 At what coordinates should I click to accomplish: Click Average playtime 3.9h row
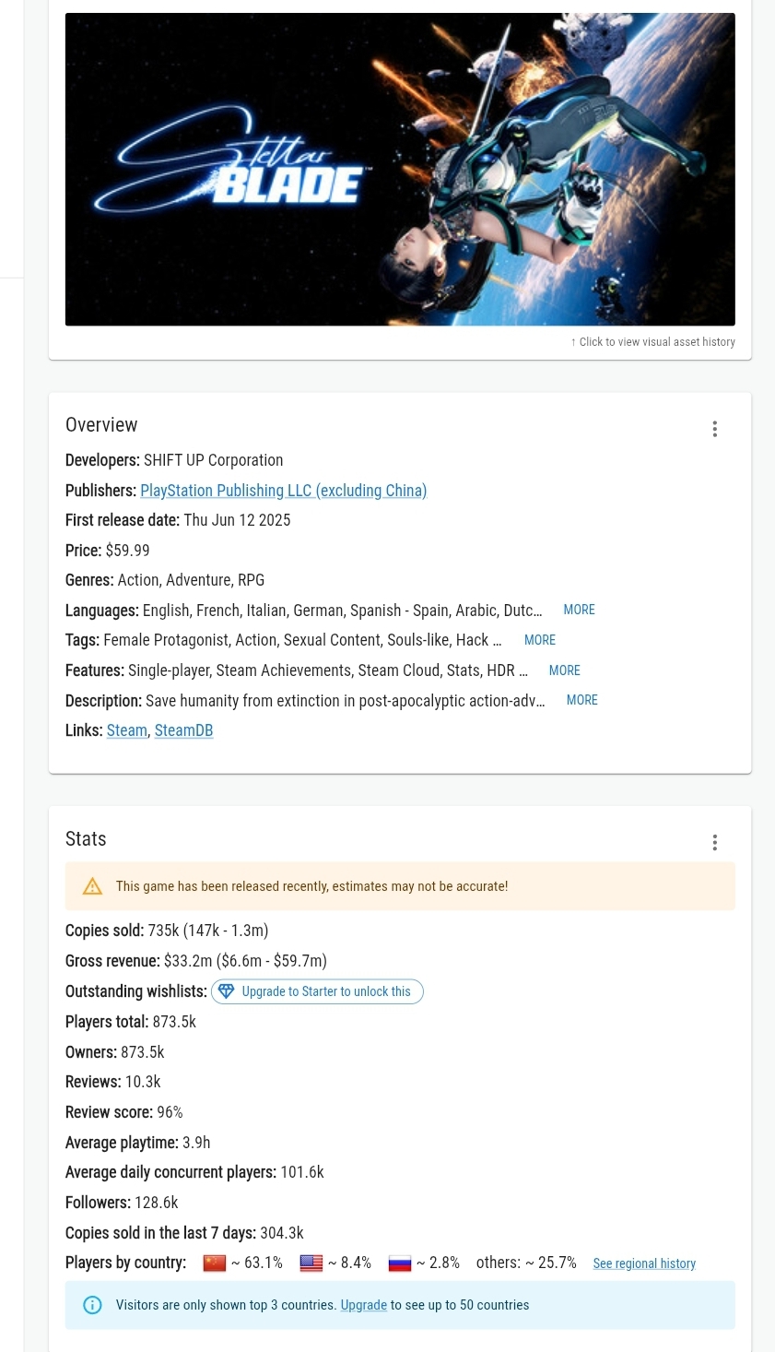click(x=138, y=1143)
